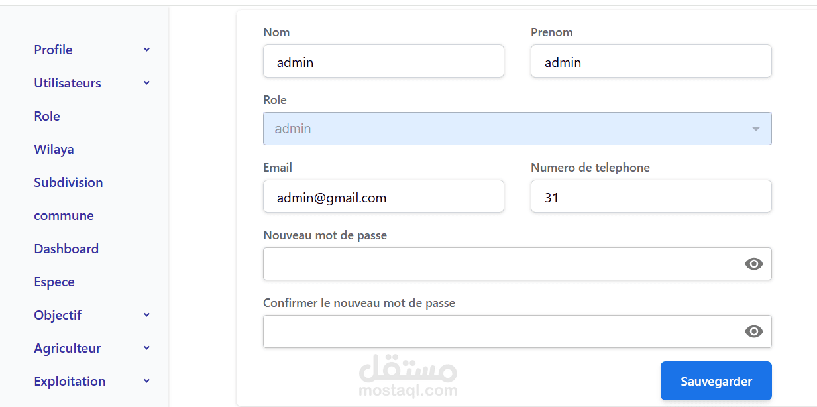Click the Numero de telephone field
The width and height of the screenshot is (817, 407).
[x=651, y=196]
